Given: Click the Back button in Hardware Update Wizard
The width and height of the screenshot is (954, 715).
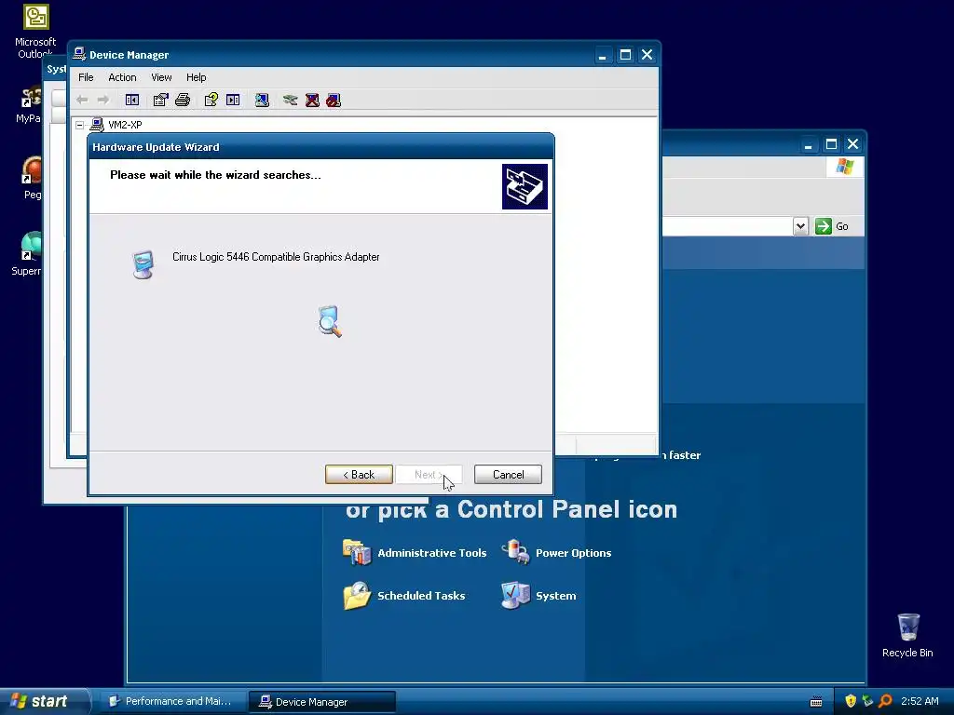Looking at the screenshot, I should [359, 475].
